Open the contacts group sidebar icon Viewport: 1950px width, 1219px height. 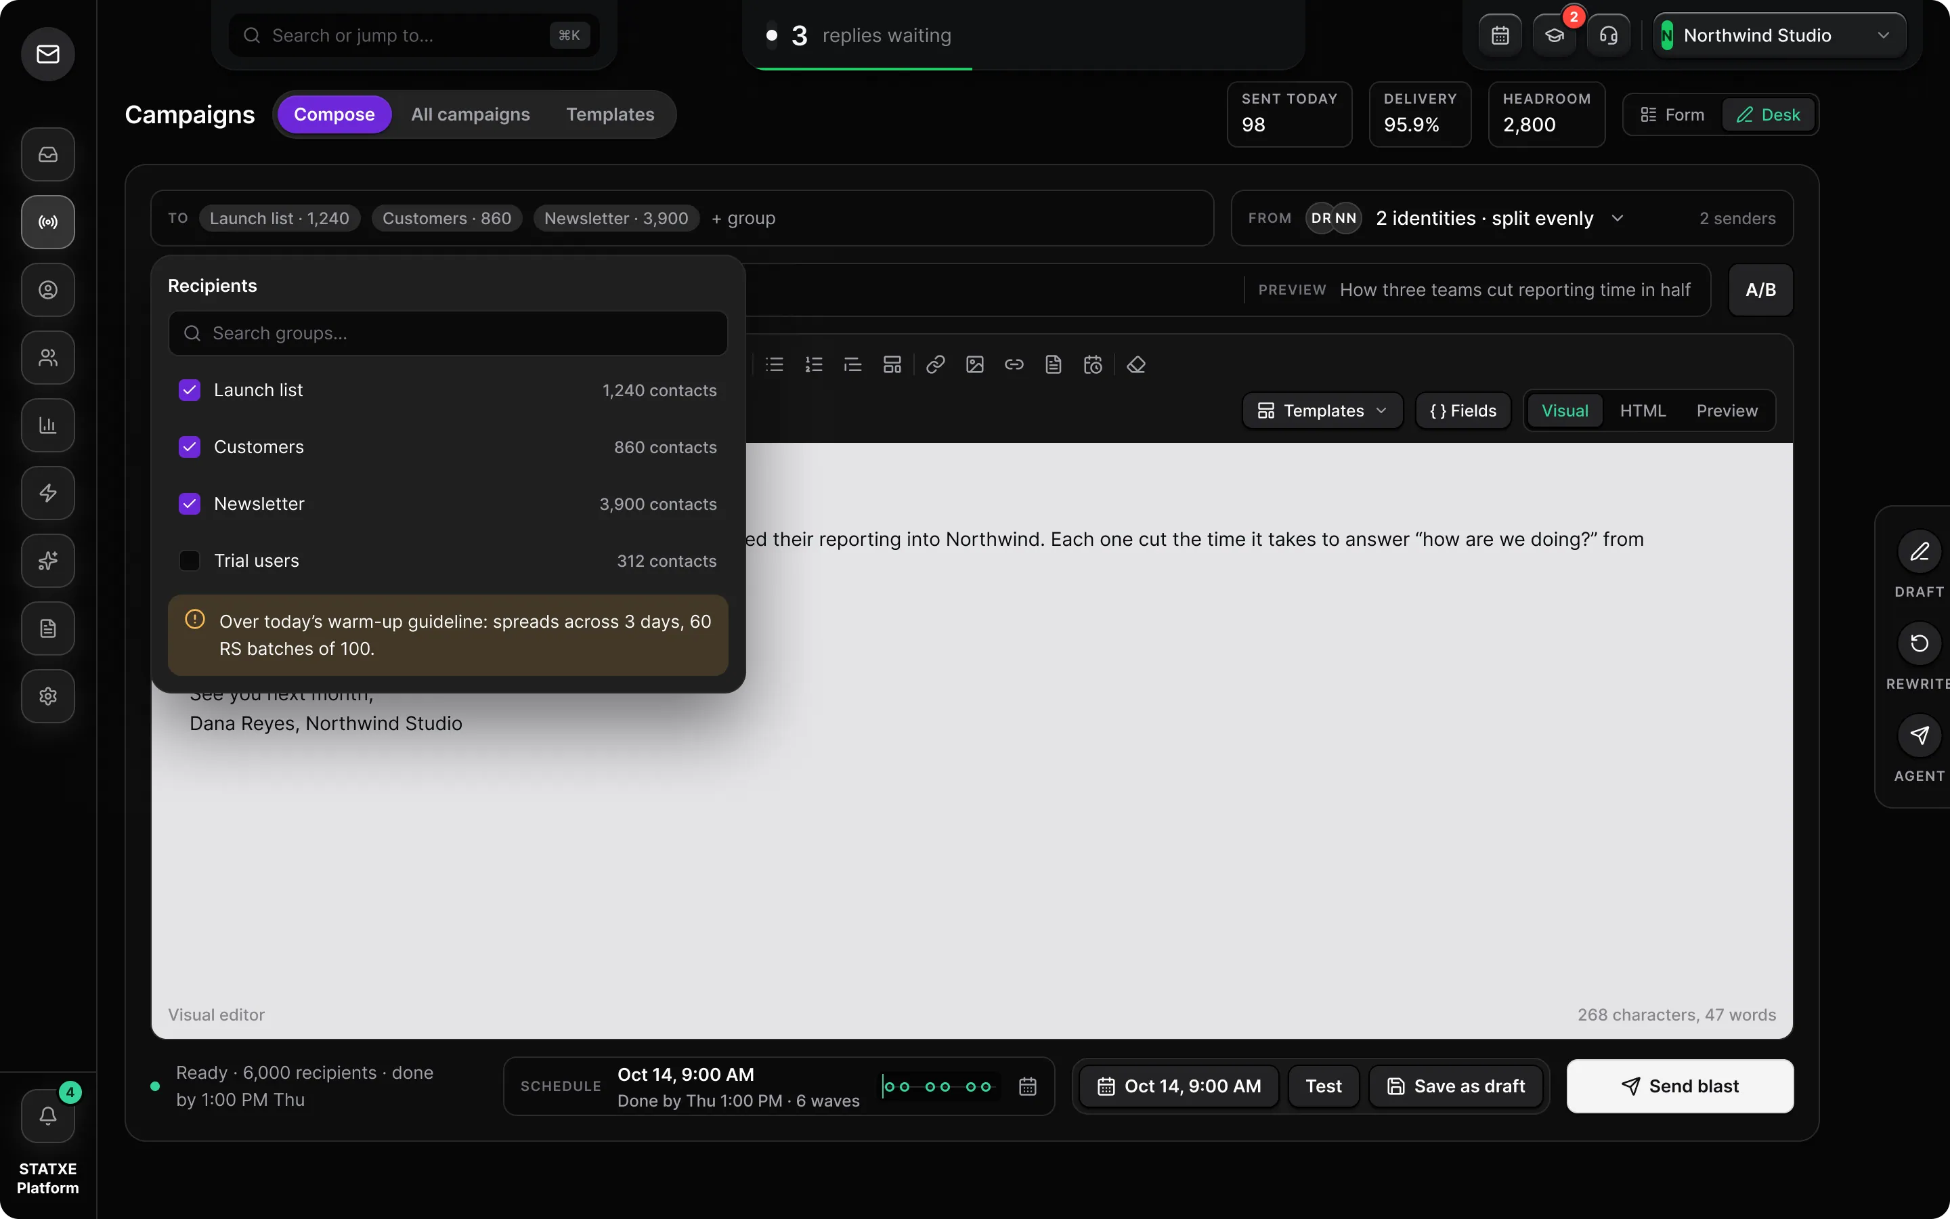click(48, 357)
